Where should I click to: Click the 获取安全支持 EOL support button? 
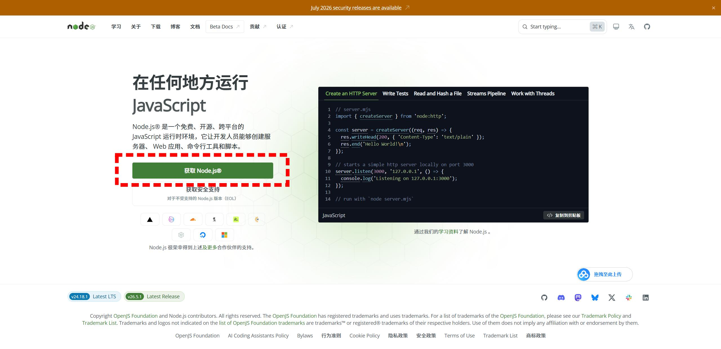click(x=203, y=194)
